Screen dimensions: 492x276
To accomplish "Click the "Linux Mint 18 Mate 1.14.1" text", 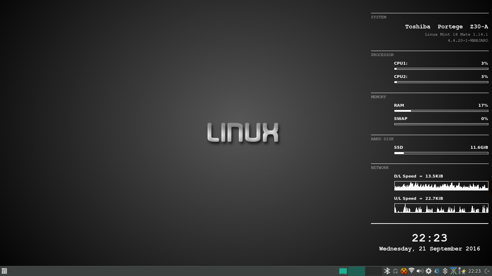I will click(456, 34).
